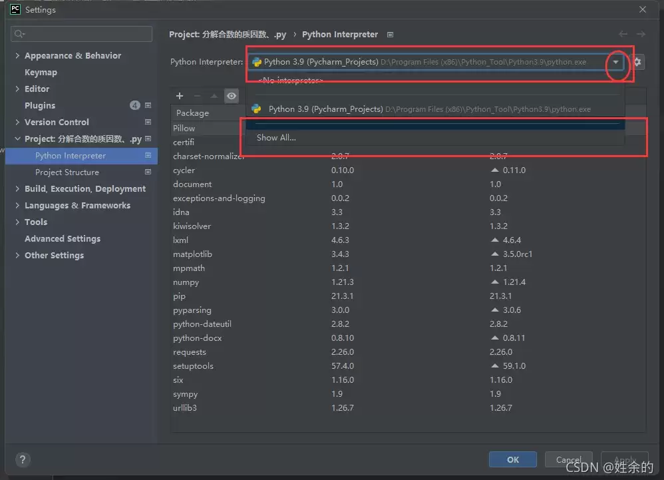Click the Python Interpreter dropdown arrow
This screenshot has width=664, height=480.
point(615,63)
